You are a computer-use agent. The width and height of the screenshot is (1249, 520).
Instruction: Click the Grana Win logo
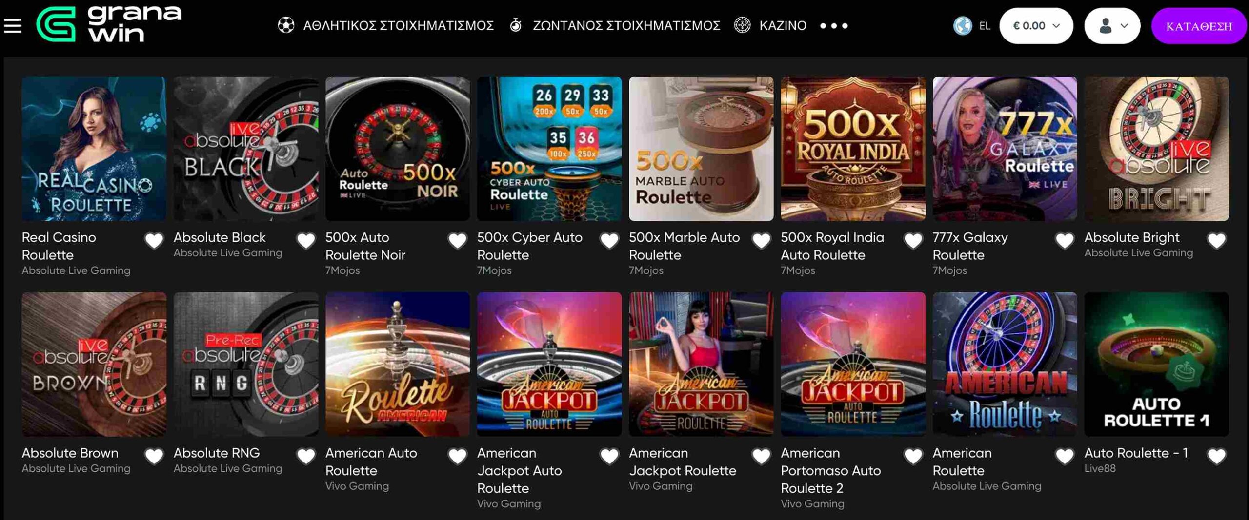point(109,23)
